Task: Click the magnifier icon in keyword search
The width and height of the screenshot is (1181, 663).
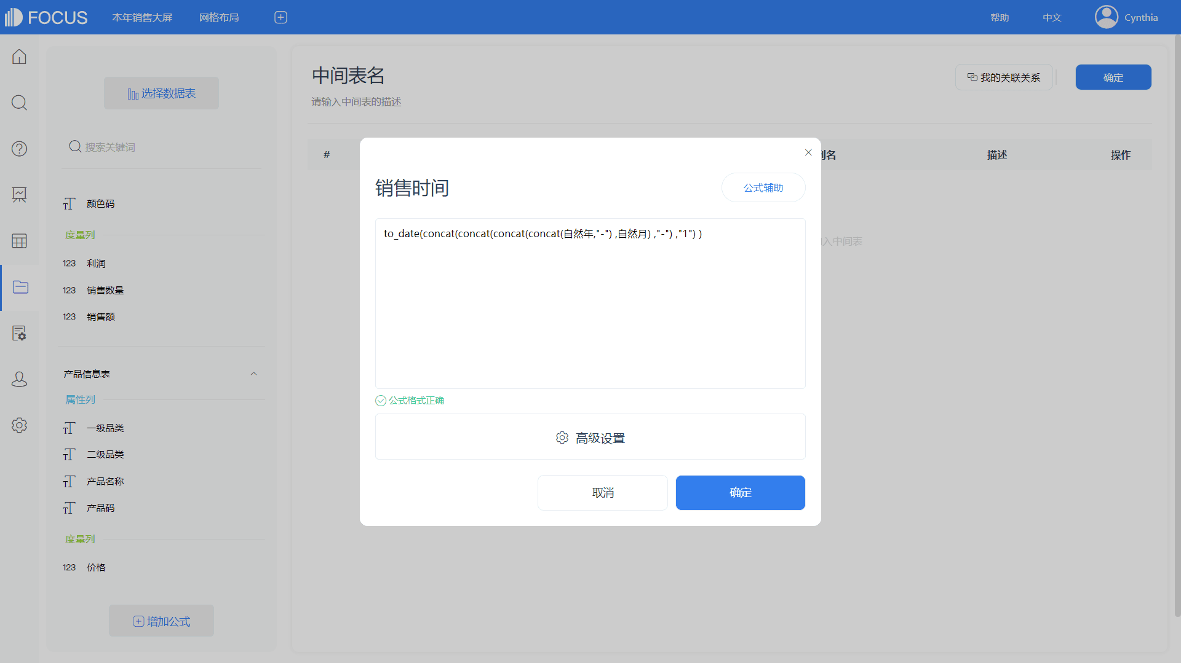Action: [x=75, y=146]
